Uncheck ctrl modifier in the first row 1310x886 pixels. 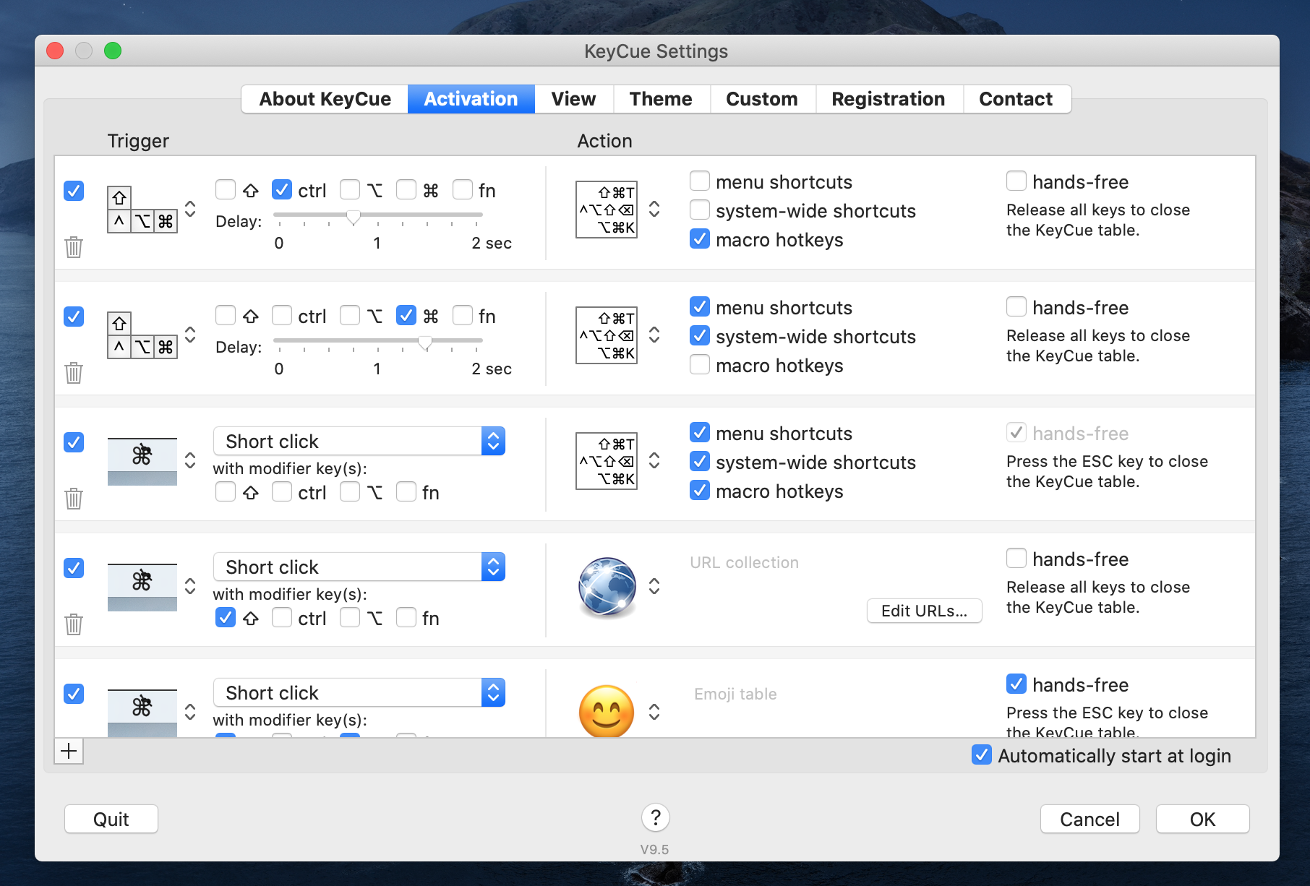click(x=282, y=190)
